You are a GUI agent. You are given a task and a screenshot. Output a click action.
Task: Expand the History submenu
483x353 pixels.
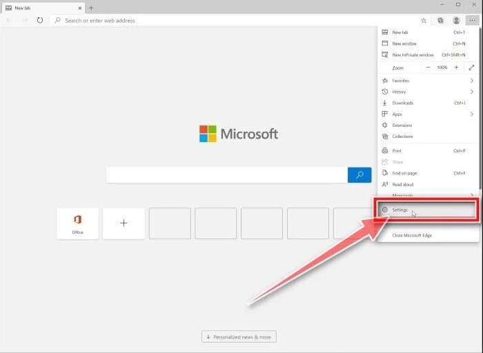click(428, 92)
